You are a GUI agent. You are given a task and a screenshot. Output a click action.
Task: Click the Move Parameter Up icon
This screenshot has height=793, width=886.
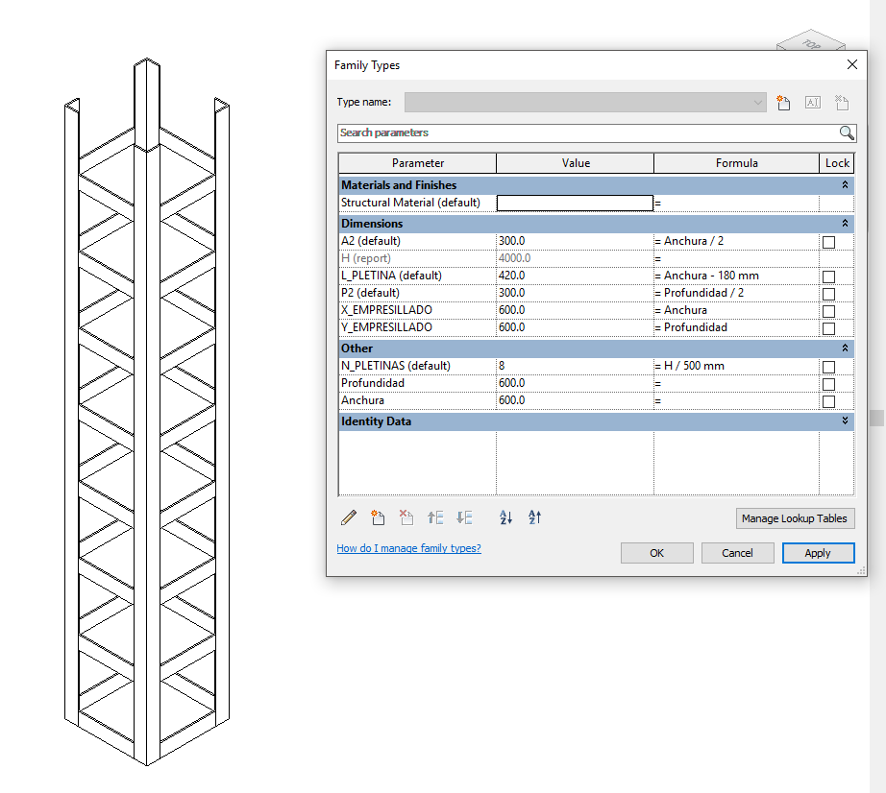click(435, 517)
